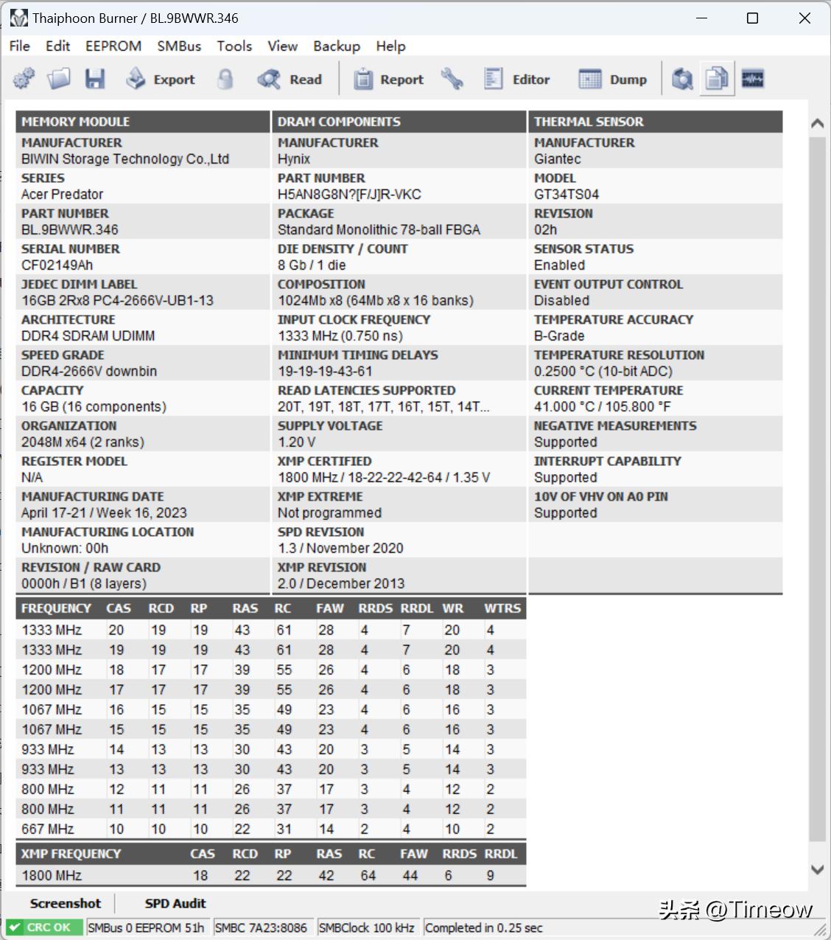Open a file using the folder icon
This screenshot has width=831, height=940.
pos(59,79)
